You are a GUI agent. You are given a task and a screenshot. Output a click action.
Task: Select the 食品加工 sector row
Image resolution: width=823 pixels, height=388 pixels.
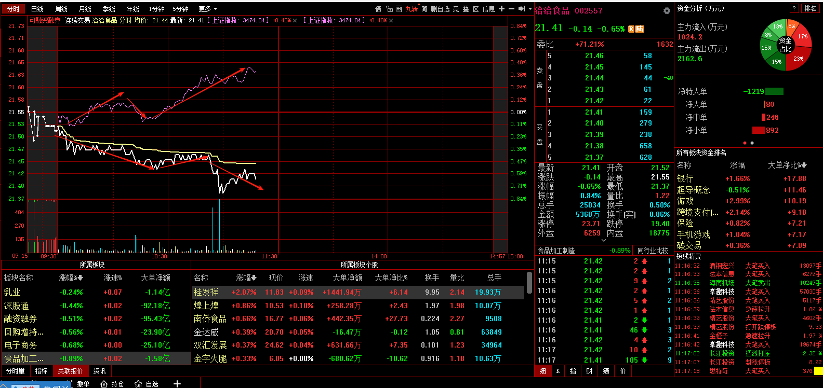click(x=96, y=358)
